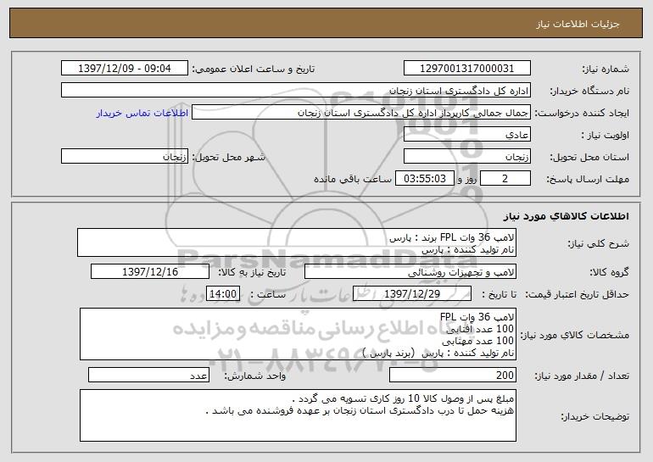Click the label توضیحات خریدار
The height and width of the screenshot is (462, 653).
[x=595, y=416]
